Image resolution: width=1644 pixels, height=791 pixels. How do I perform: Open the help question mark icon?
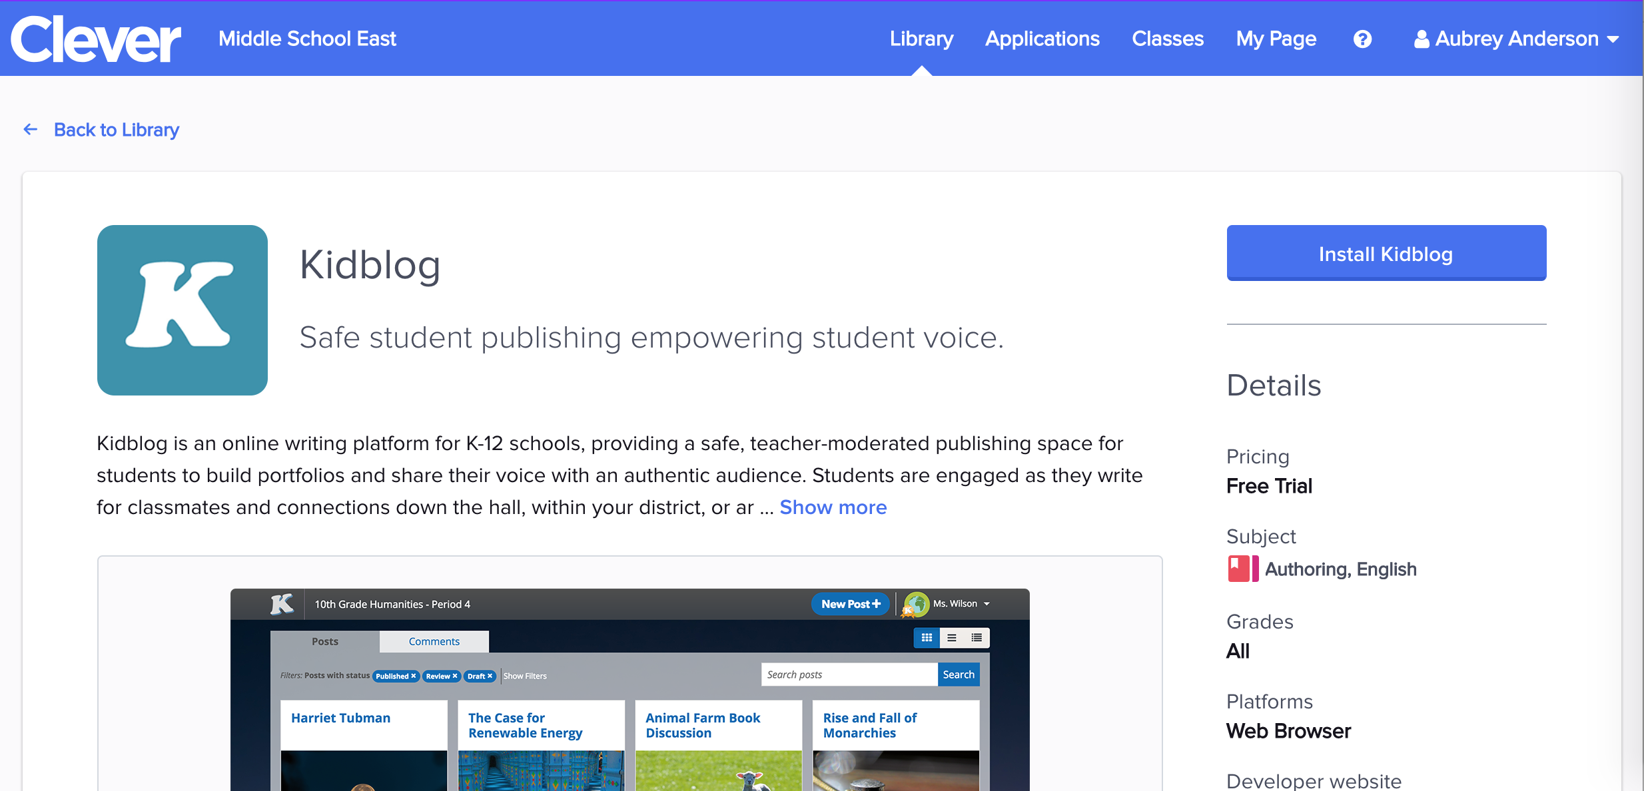(x=1362, y=39)
